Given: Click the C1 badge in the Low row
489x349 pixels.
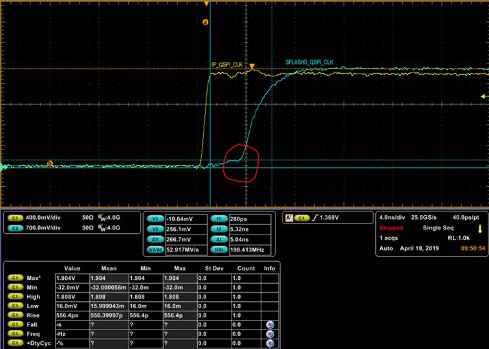Looking at the screenshot, I should tap(16, 306).
